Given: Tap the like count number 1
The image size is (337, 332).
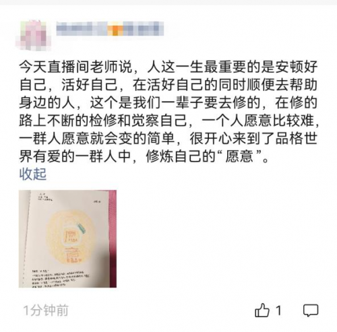Looking at the screenshot, I should click(278, 310).
